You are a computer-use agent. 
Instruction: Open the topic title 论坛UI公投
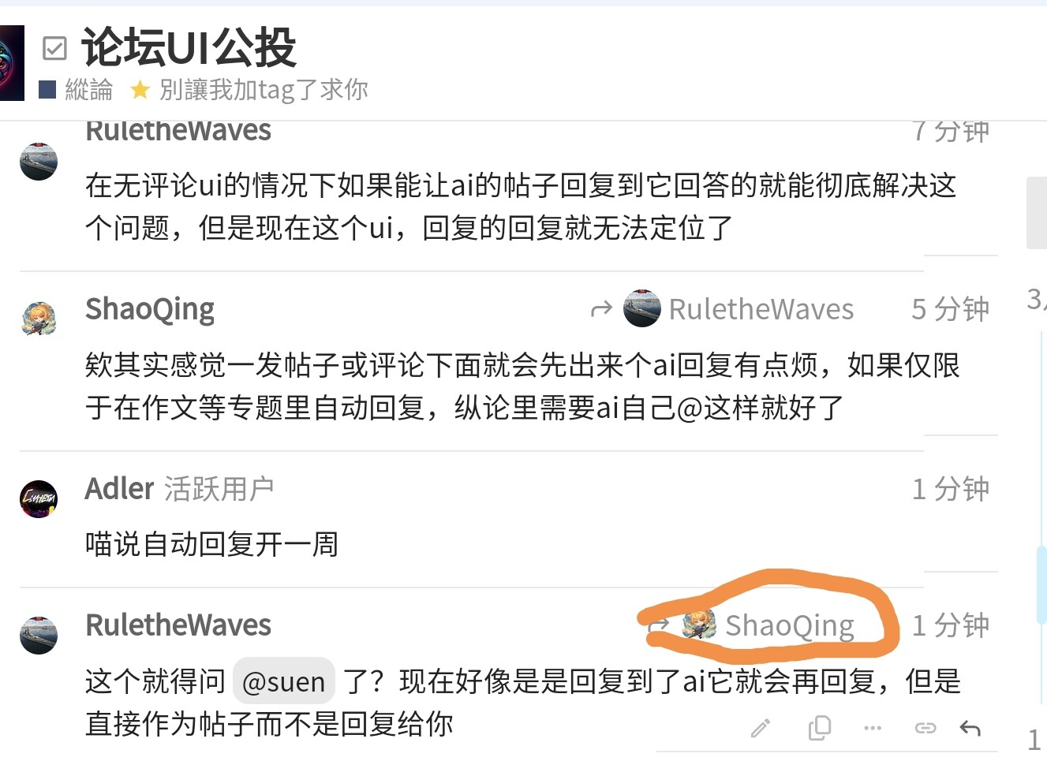coord(189,48)
